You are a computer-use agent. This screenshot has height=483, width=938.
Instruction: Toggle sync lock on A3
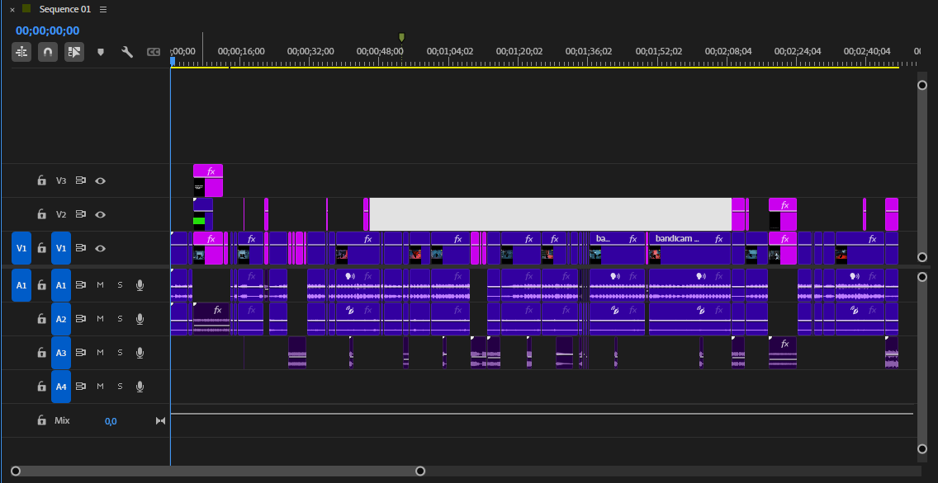81,353
